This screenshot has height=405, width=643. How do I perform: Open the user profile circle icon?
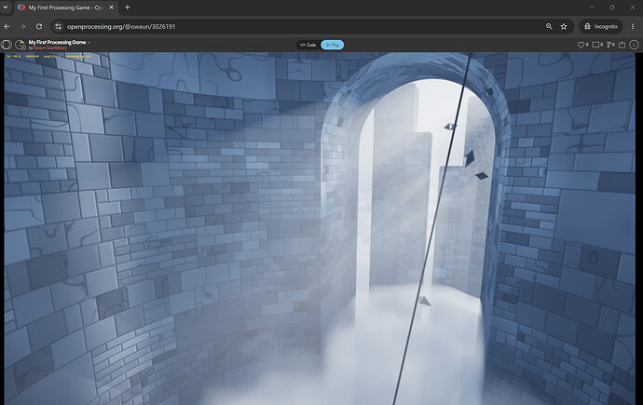point(634,45)
